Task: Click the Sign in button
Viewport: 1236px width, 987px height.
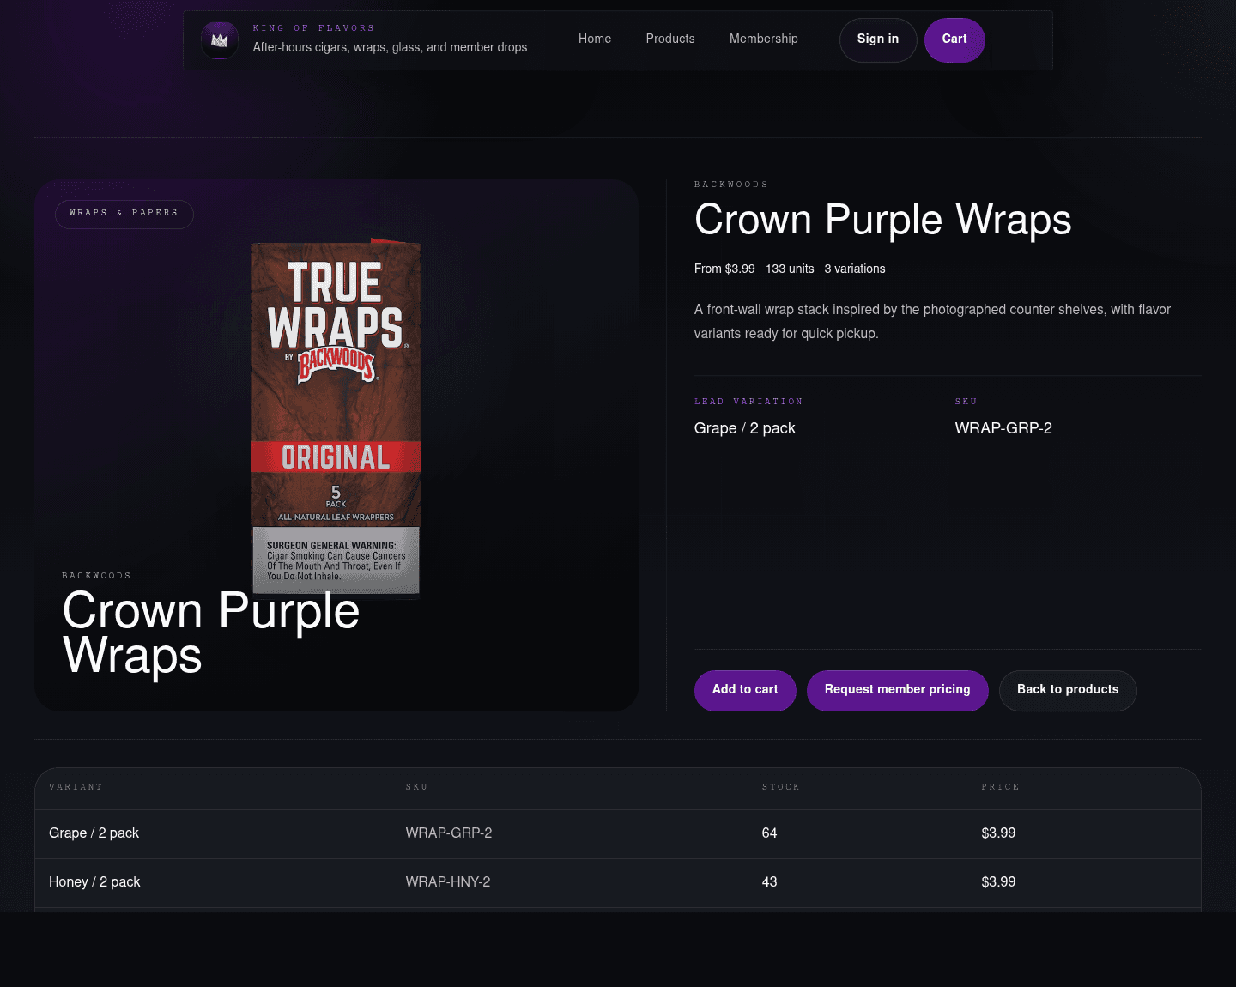Action: pyautogui.click(x=878, y=39)
